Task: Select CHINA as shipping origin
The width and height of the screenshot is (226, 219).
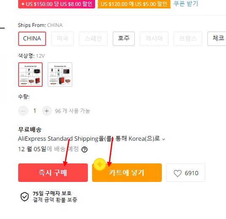Action: (32, 39)
